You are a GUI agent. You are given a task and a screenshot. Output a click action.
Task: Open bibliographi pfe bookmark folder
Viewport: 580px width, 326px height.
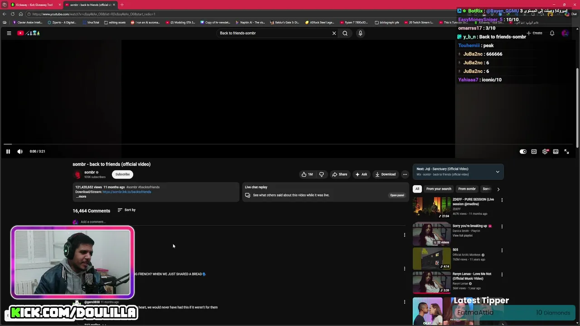pyautogui.click(x=387, y=22)
